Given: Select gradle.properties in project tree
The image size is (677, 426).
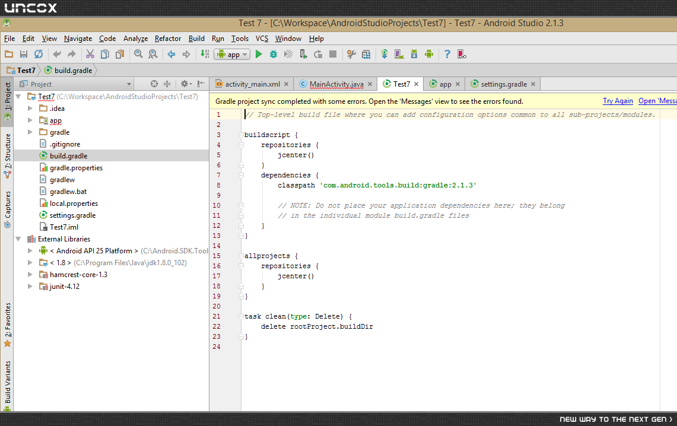Looking at the screenshot, I should tap(76, 168).
